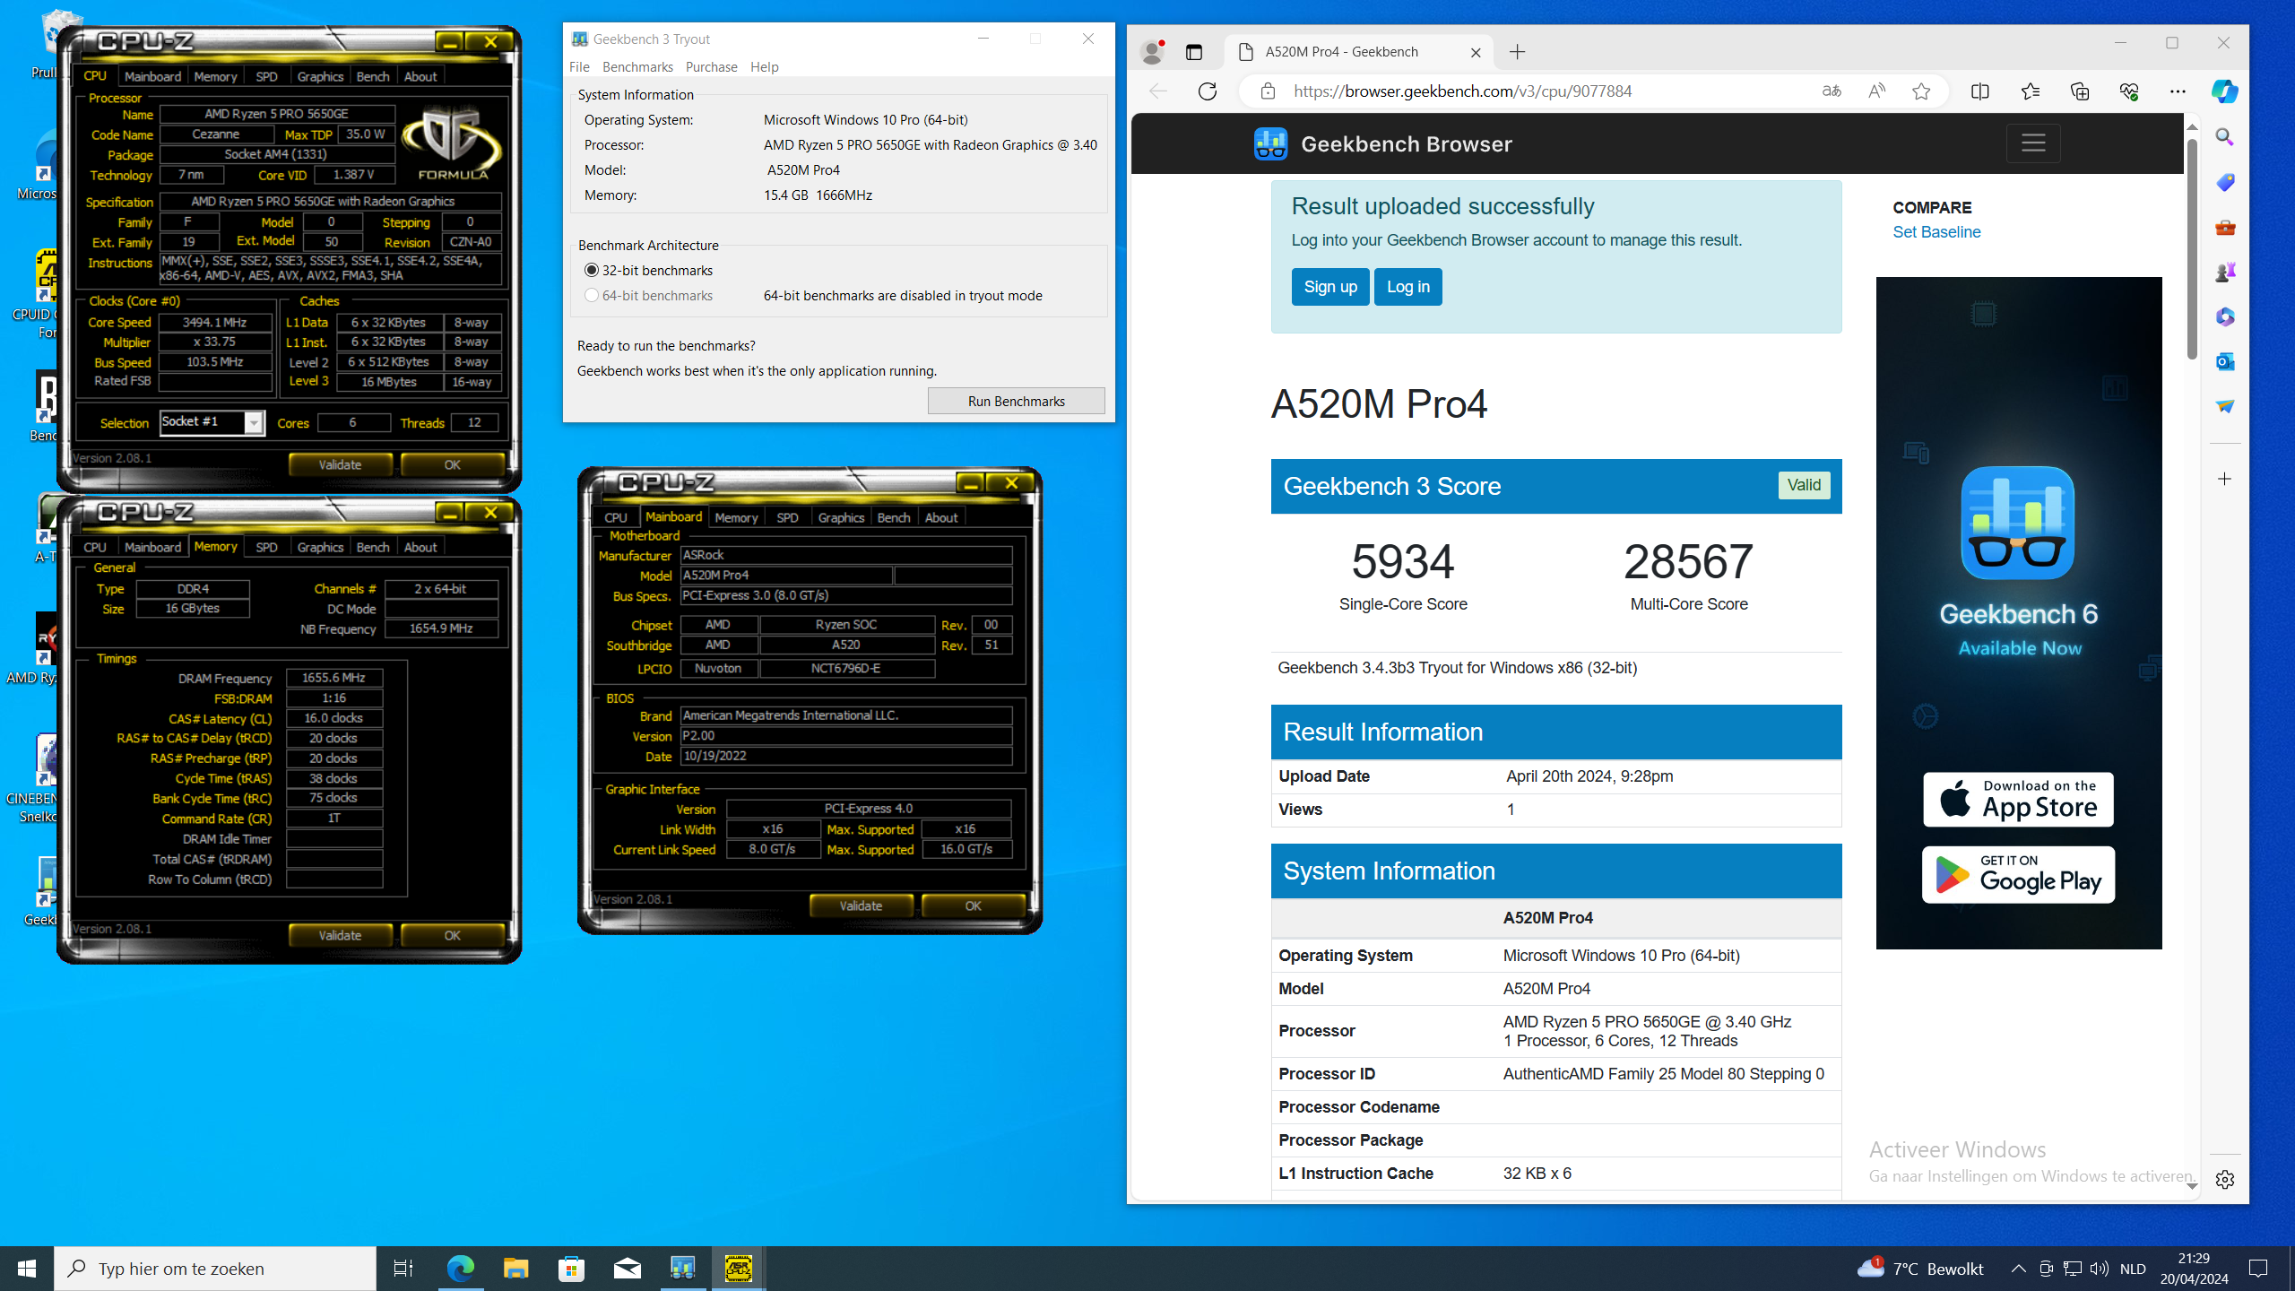Open File Explorer from taskbar
The width and height of the screenshot is (2295, 1291).
tap(515, 1269)
